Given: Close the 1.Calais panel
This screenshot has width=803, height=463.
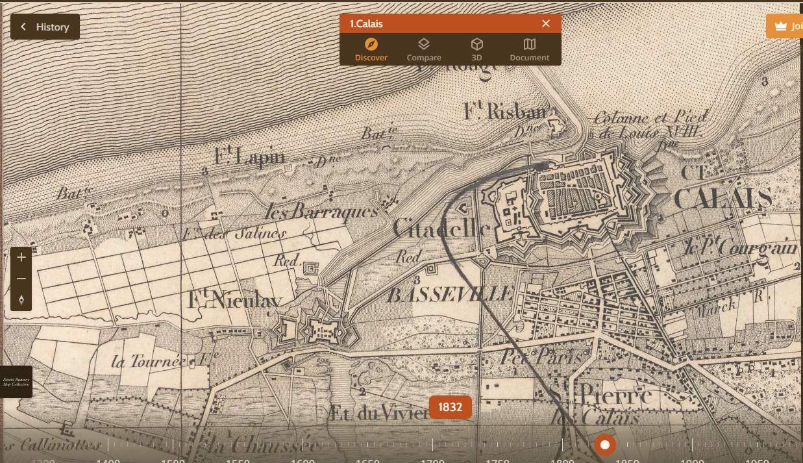Looking at the screenshot, I should 546,23.
